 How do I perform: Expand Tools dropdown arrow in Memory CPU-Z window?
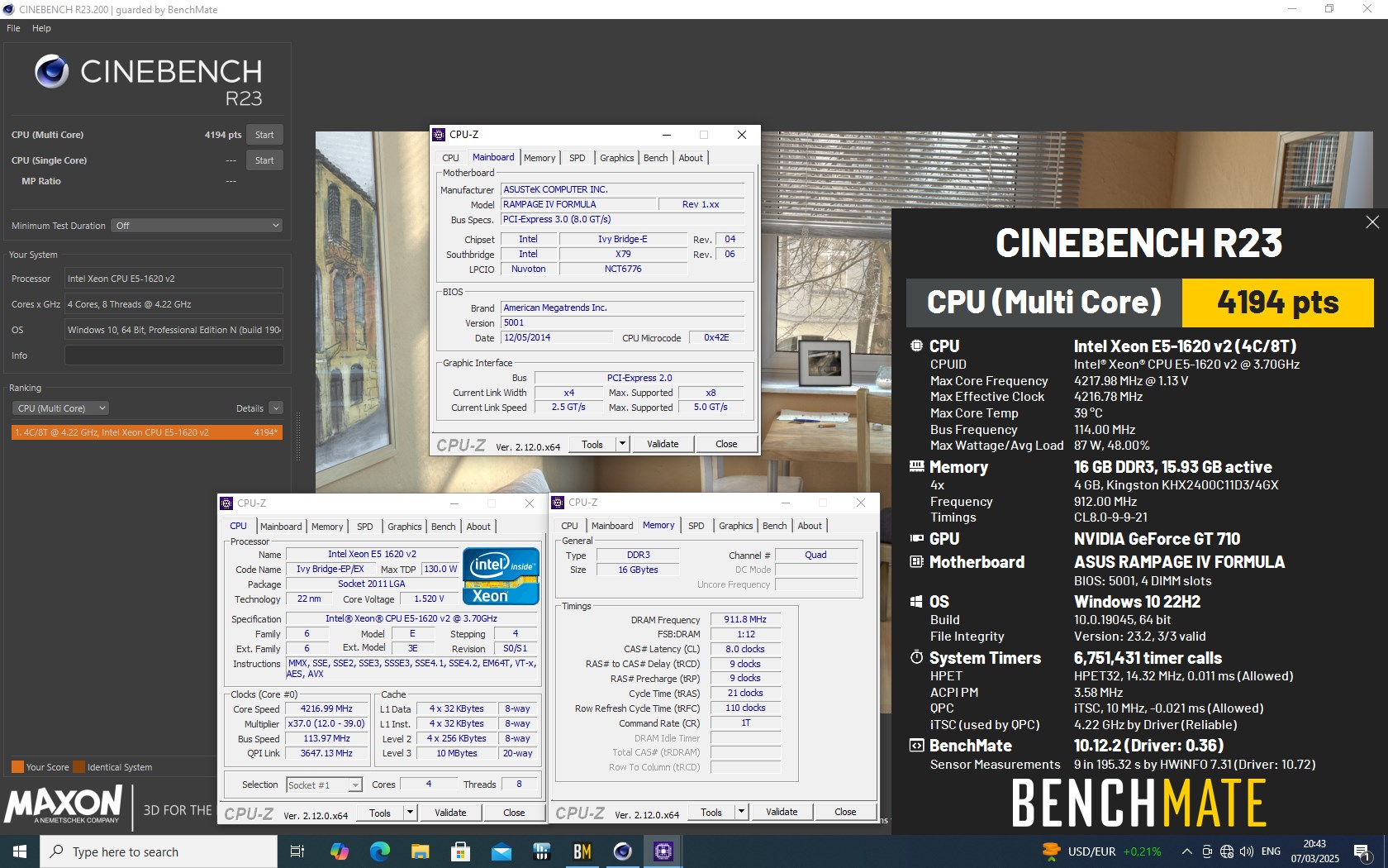coord(741,812)
